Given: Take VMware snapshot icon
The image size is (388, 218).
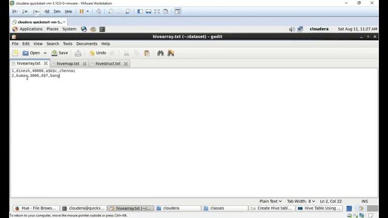Looking at the screenshot, I should click(x=111, y=12).
